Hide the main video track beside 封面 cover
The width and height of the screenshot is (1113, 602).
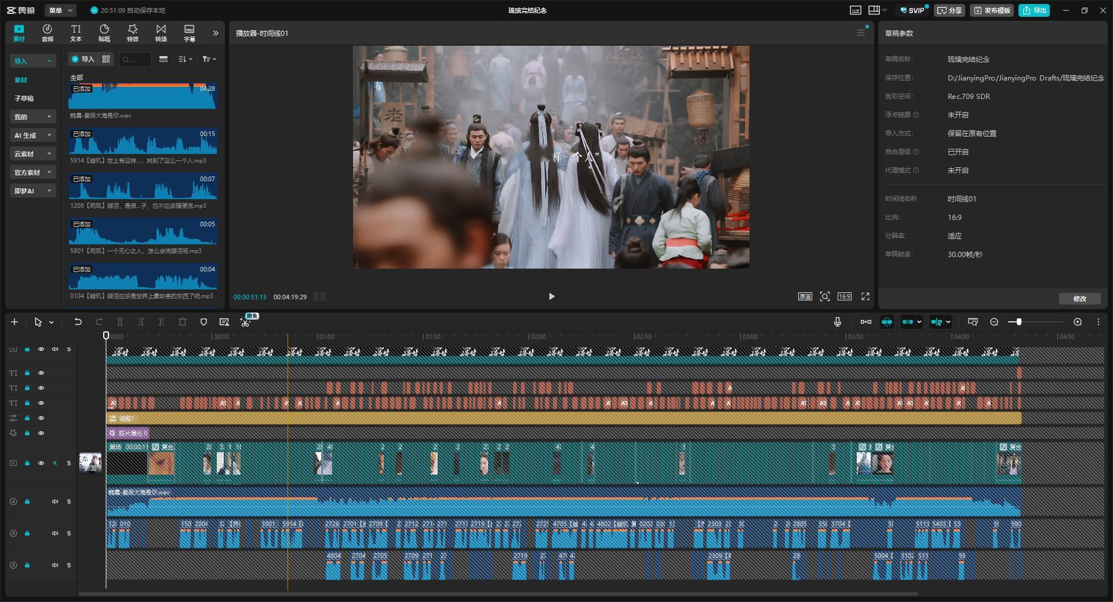(x=41, y=463)
